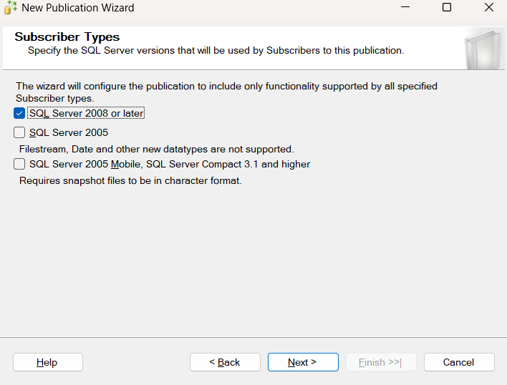Close the wizard with the X button
This screenshot has width=507, height=385.
pyautogui.click(x=488, y=8)
